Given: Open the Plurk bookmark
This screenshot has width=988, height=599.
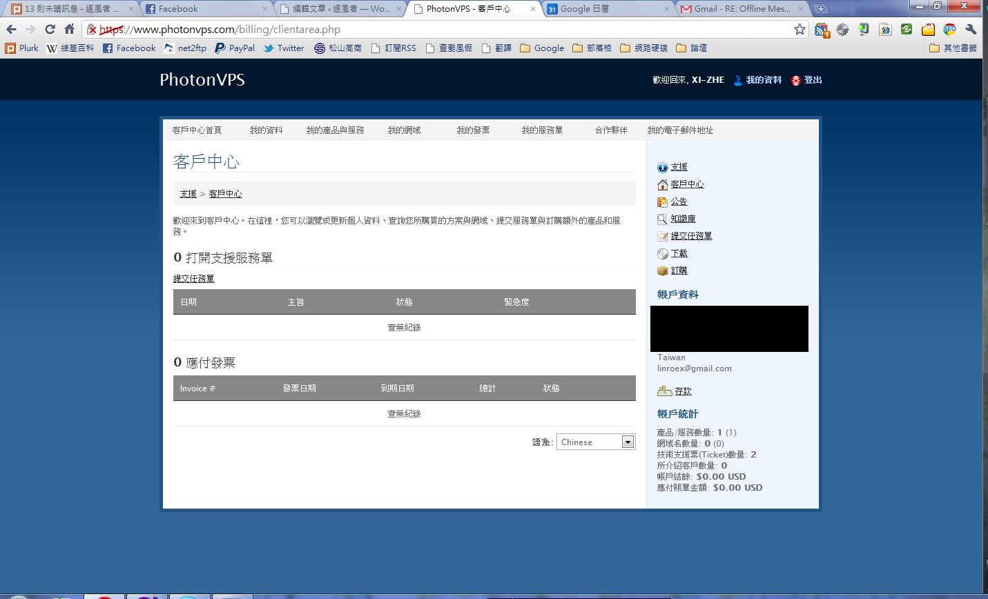Looking at the screenshot, I should tap(22, 48).
